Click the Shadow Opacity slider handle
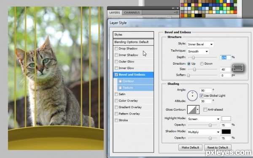 210,138
